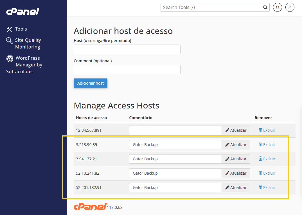The height and width of the screenshot is (215, 302).
Task: Click Excluir for host 12.34.567.891
Action: 267,130
